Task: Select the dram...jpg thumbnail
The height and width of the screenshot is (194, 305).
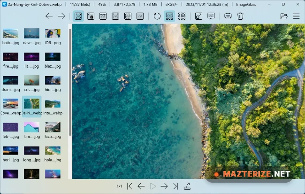Action: (x=11, y=83)
